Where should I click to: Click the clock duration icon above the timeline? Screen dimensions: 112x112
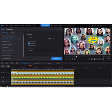pos(17,63)
